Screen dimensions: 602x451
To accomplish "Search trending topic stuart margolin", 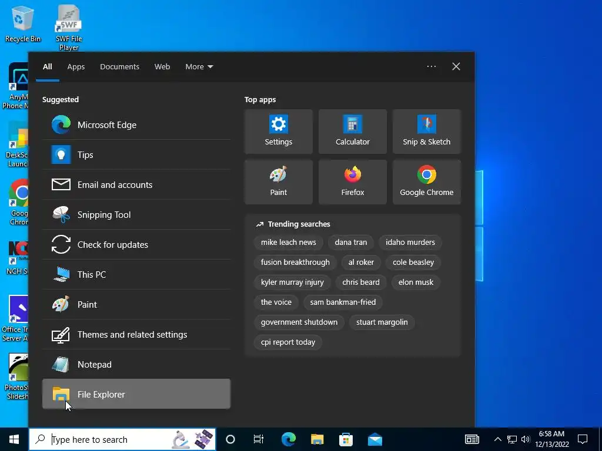I will click(x=382, y=322).
